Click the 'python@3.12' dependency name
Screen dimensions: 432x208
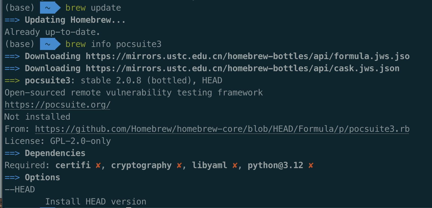point(275,165)
